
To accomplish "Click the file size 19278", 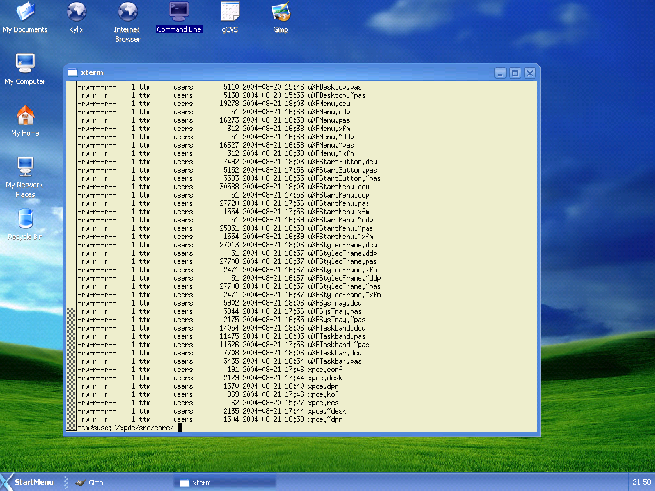I will pyautogui.click(x=230, y=104).
